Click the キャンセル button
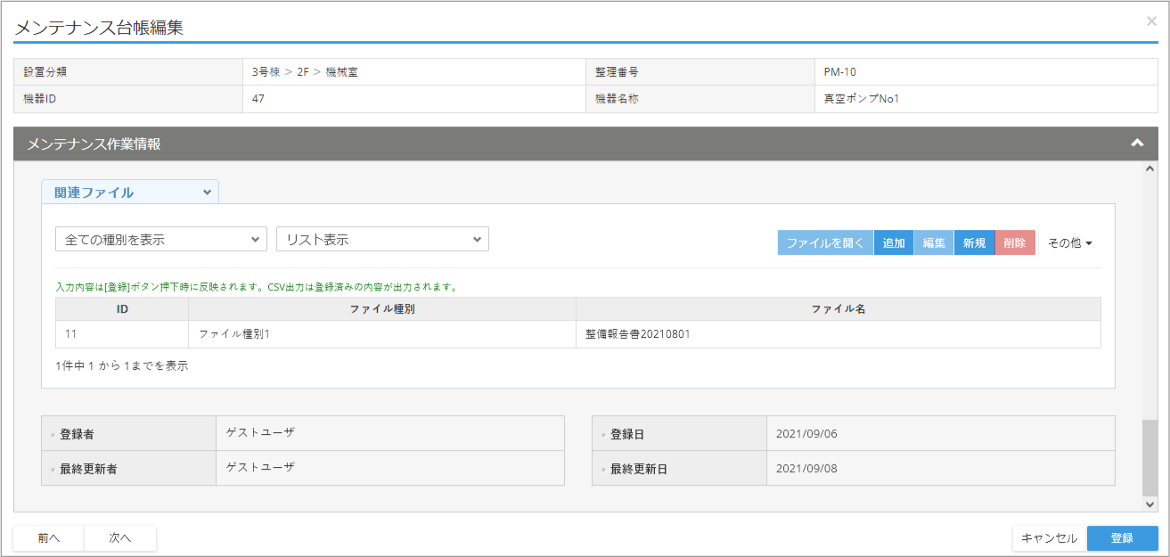 [1049, 538]
